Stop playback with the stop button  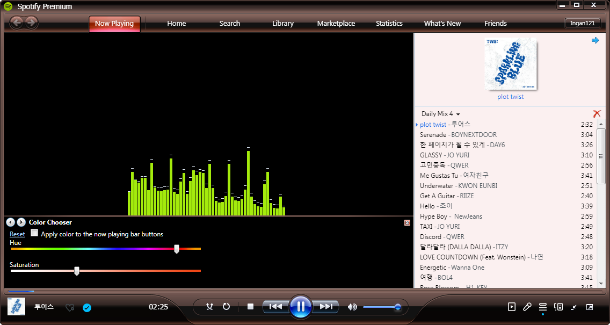(251, 307)
